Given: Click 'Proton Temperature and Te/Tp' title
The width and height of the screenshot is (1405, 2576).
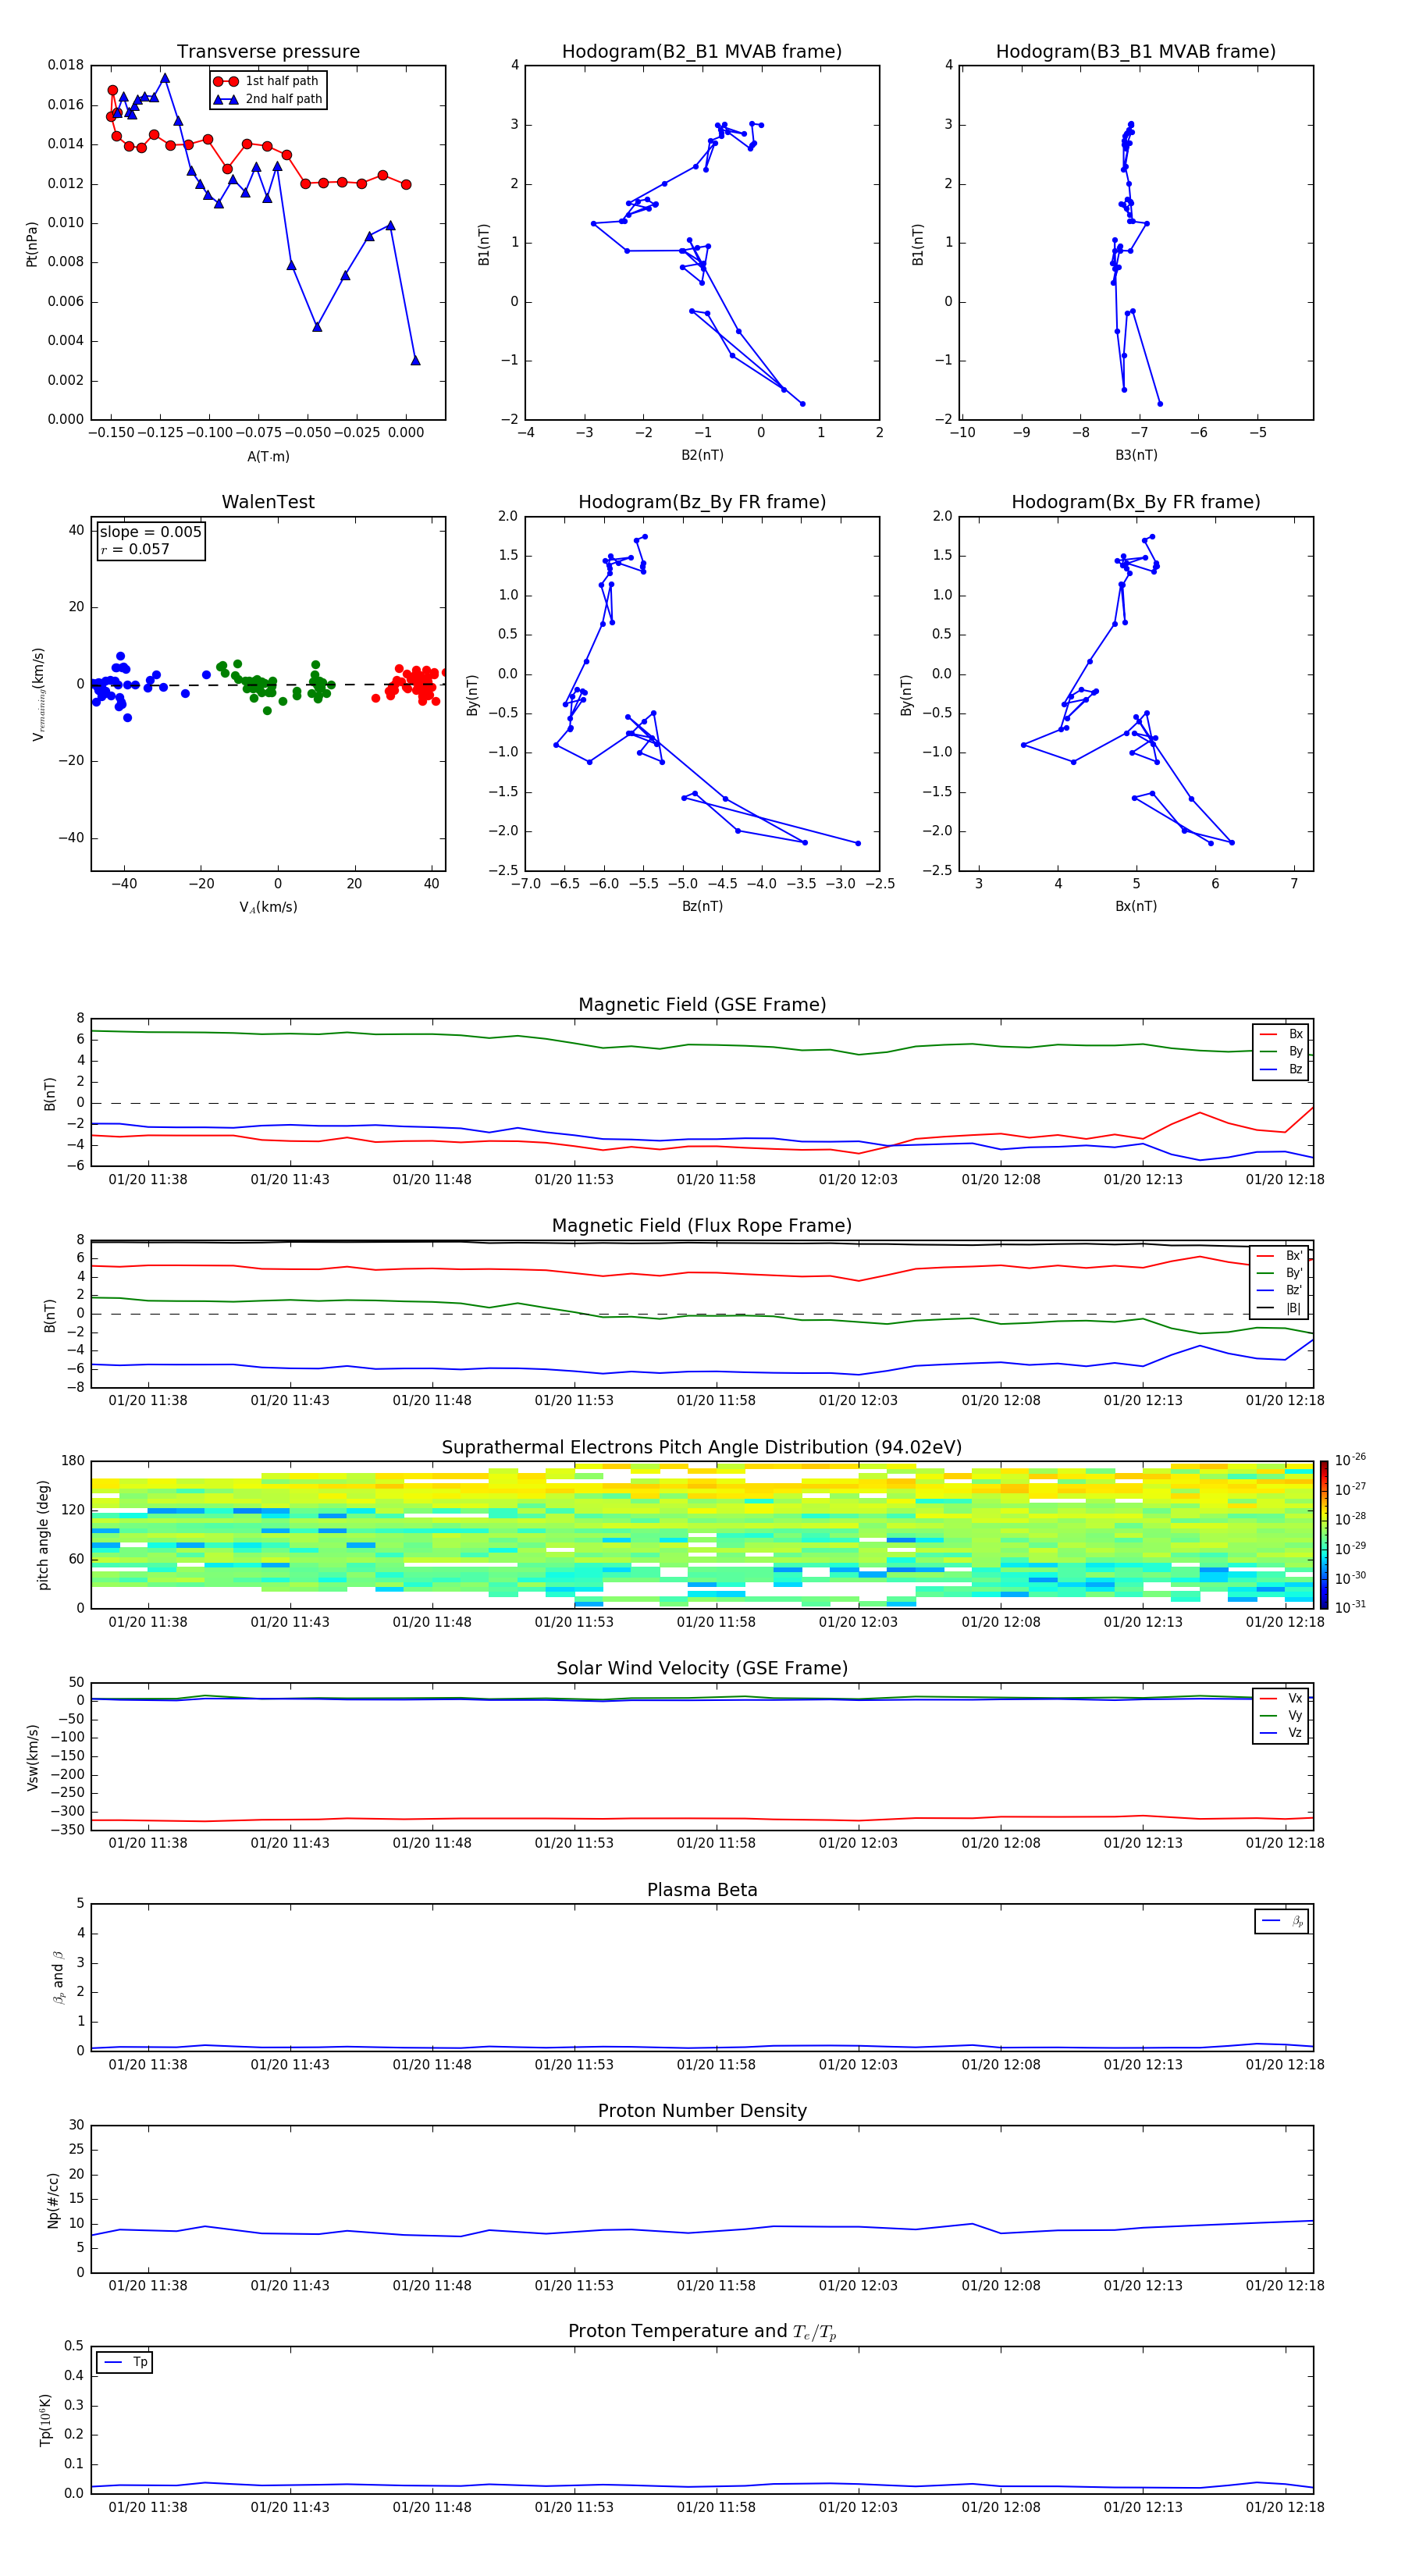Looking at the screenshot, I should pyautogui.click(x=702, y=2332).
